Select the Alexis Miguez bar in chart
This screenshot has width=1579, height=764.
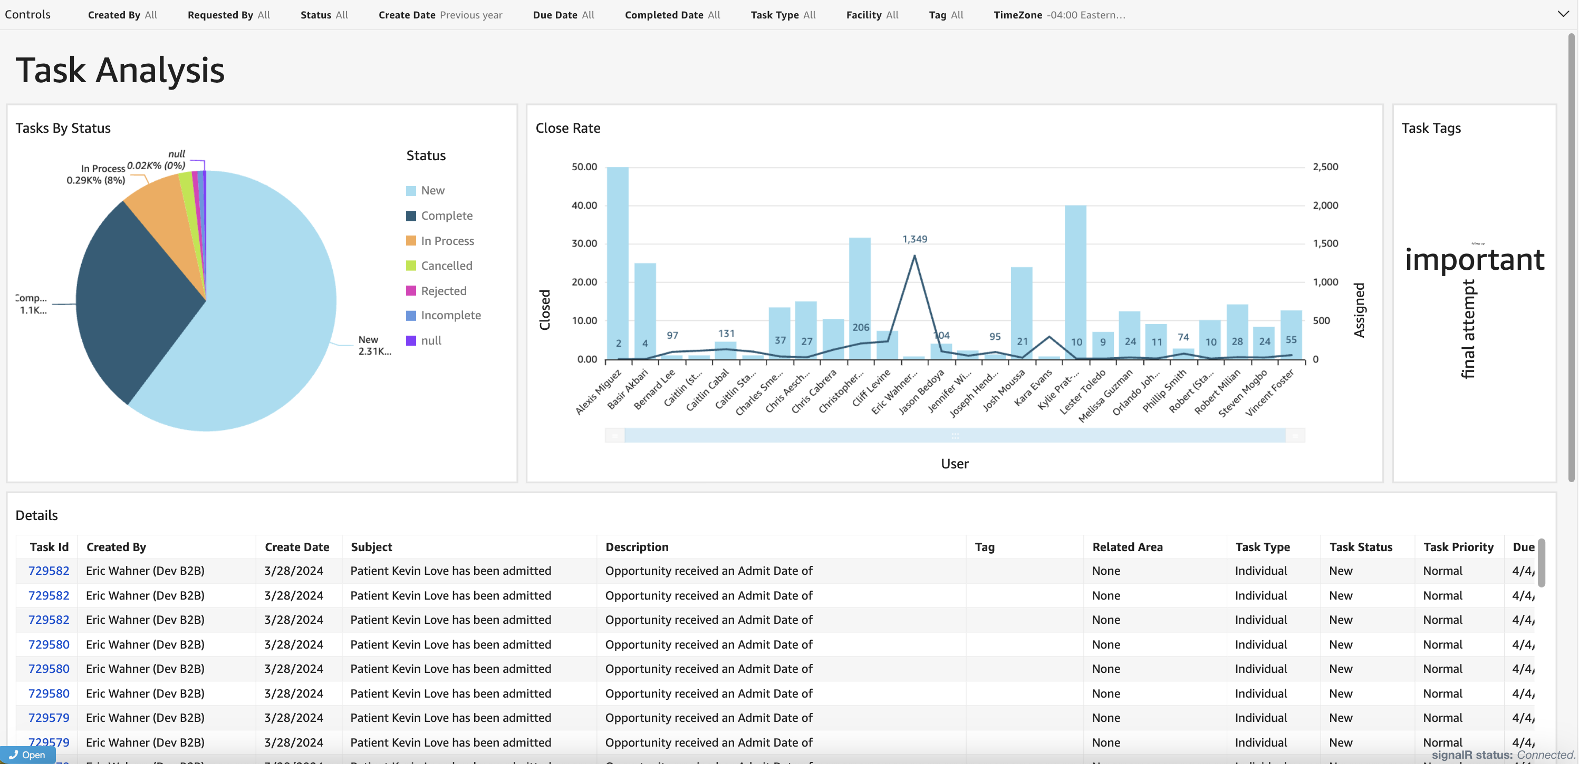click(x=617, y=263)
